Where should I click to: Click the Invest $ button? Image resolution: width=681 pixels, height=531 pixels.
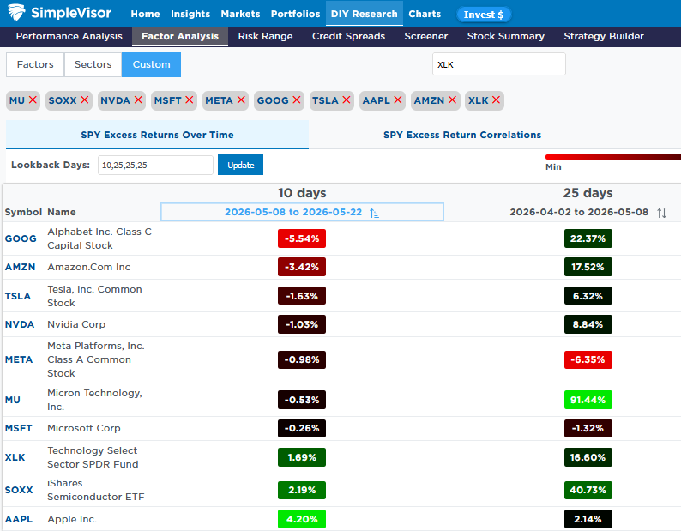[x=484, y=15]
